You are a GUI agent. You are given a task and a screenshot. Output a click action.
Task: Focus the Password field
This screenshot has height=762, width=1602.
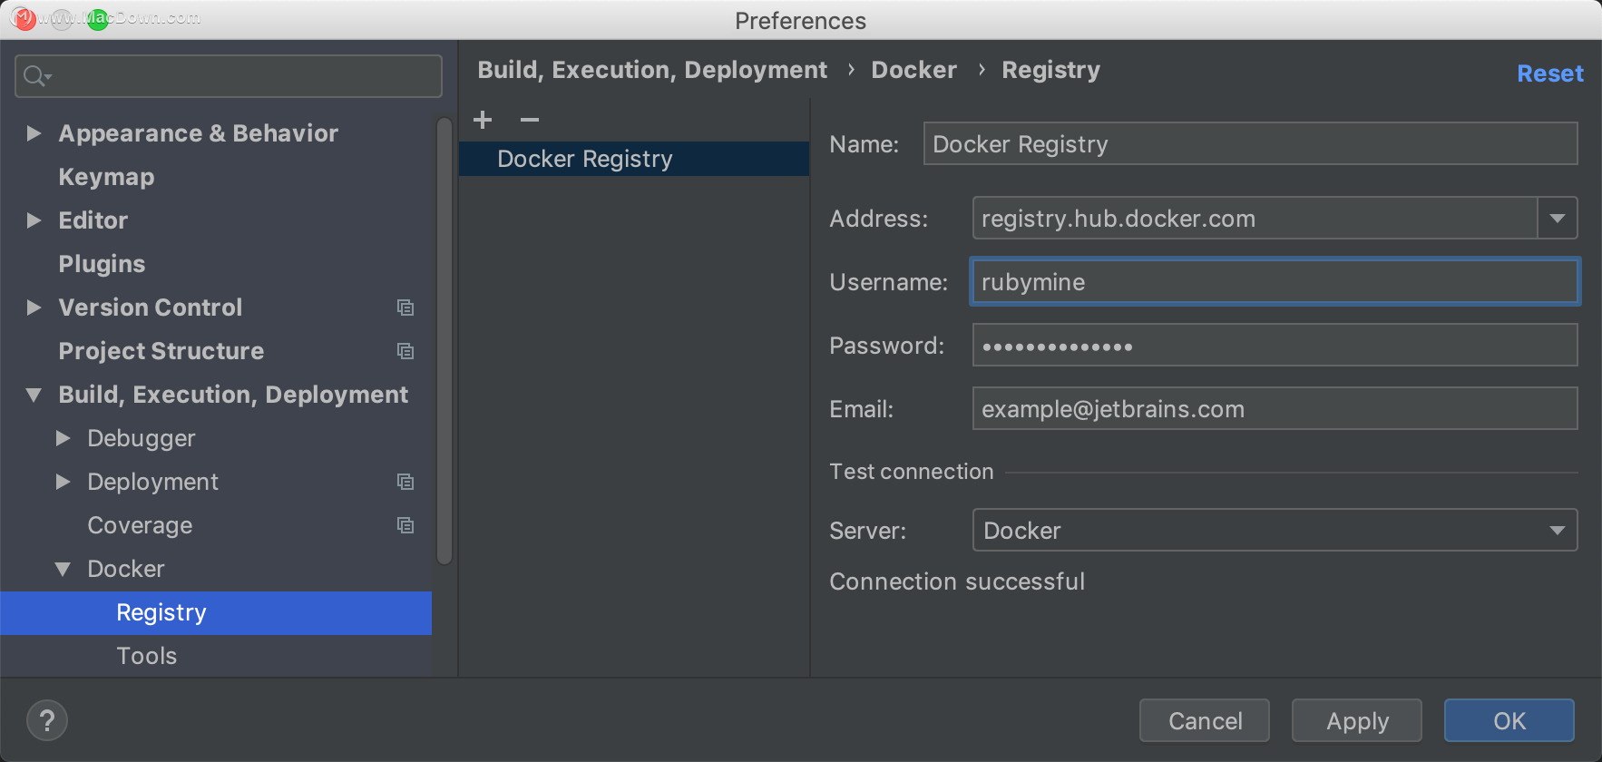pyautogui.click(x=1275, y=346)
